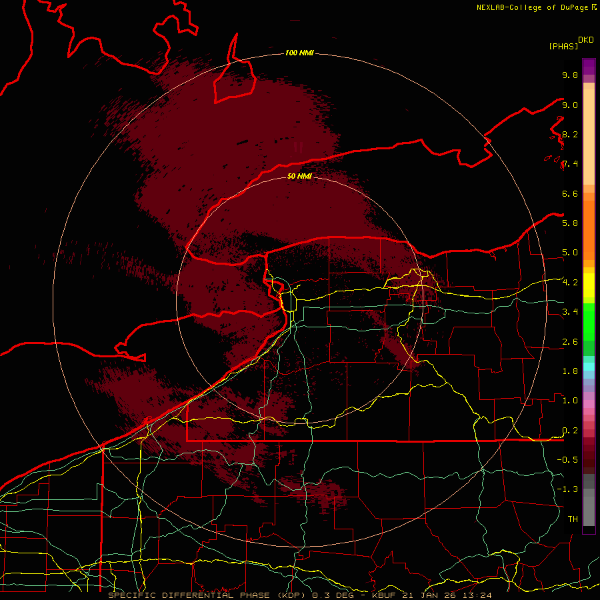Click the TH threshold label on the scale
600x600 pixels.
pos(573,519)
